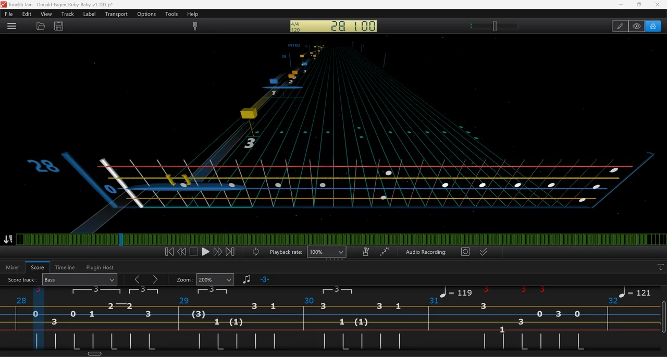Screen dimensions: 667x357
Task: Open the tuner via tuning fork icon
Action: click(x=195, y=26)
